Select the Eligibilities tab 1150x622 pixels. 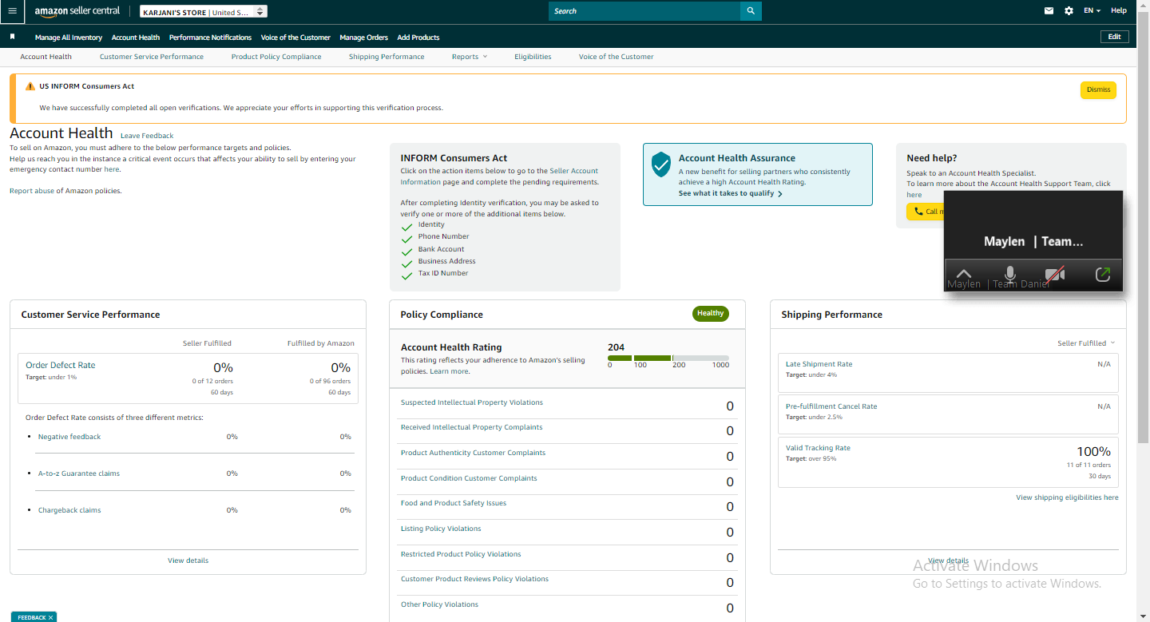533,57
